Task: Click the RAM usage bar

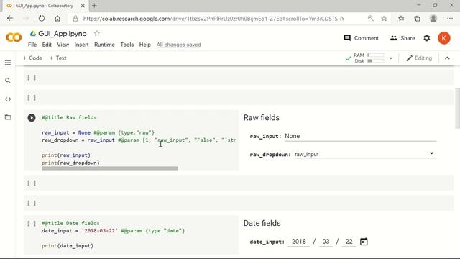Action: pos(375,55)
